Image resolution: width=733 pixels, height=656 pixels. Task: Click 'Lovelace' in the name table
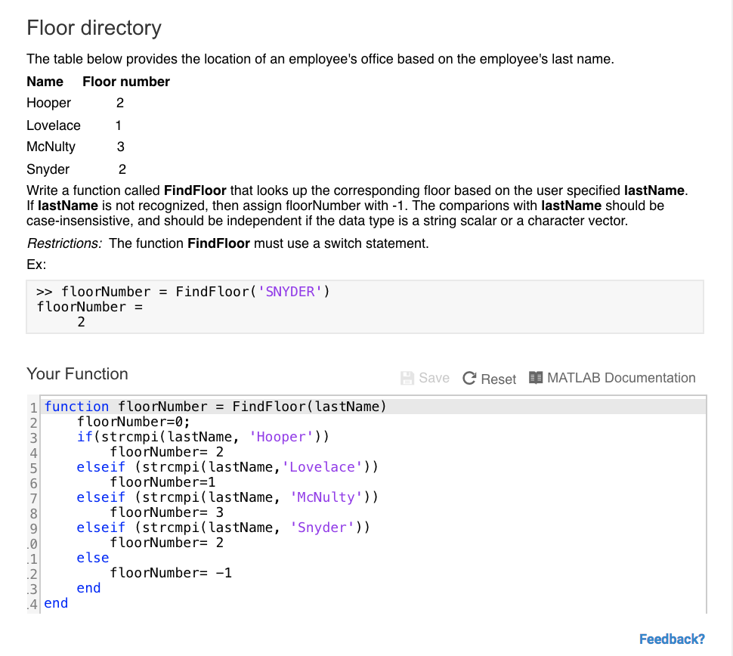[x=54, y=125]
